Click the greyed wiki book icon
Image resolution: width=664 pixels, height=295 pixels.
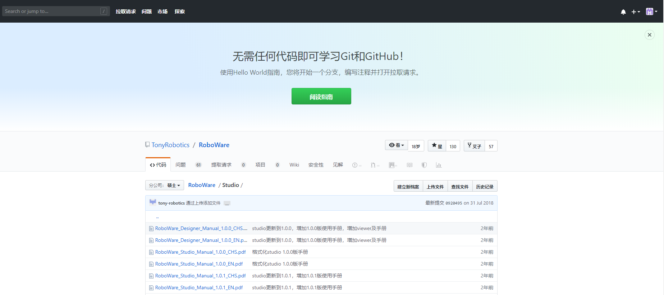click(409, 165)
